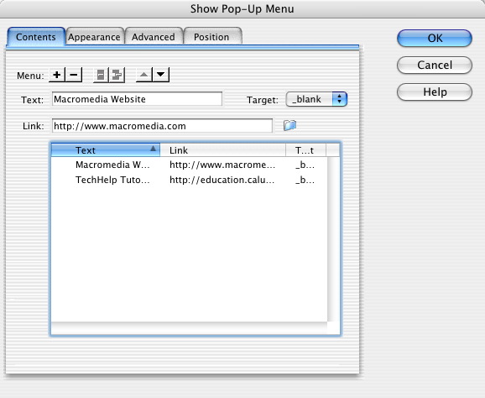Click the Cancel button

435,65
